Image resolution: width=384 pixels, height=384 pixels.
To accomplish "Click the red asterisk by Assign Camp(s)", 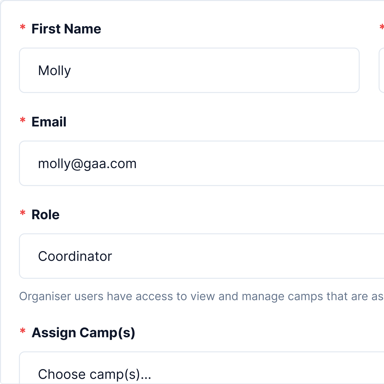I will 23,331.
